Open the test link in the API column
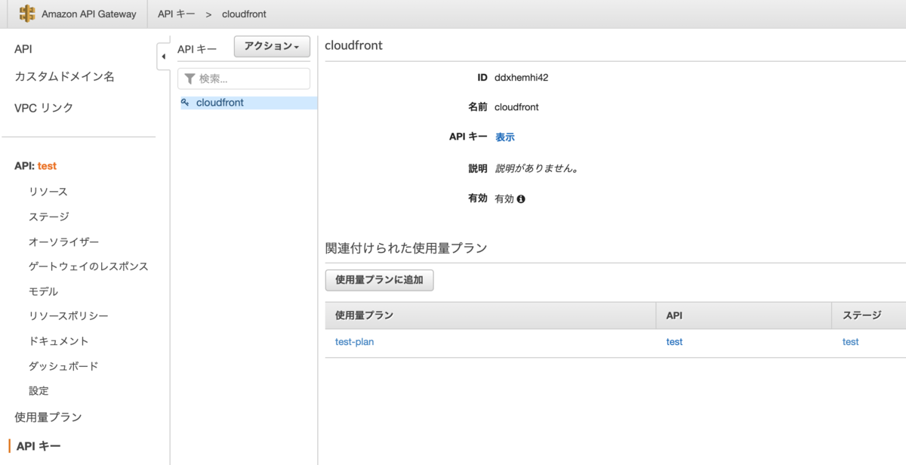The height and width of the screenshot is (465, 906). pyautogui.click(x=674, y=342)
